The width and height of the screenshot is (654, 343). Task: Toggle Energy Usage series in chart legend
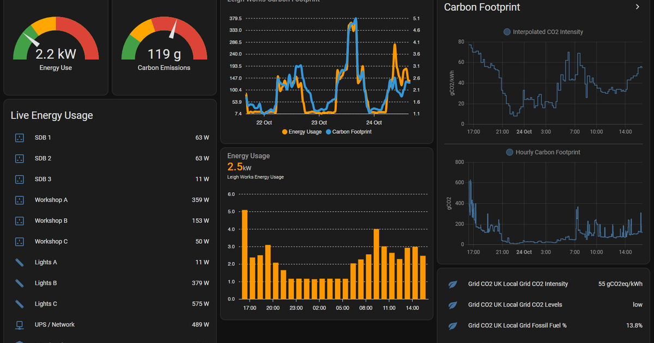click(x=301, y=132)
